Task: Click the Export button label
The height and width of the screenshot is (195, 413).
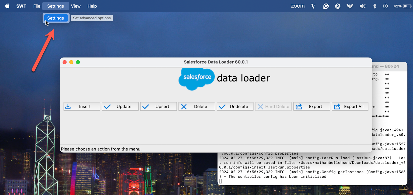Action: coord(315,106)
